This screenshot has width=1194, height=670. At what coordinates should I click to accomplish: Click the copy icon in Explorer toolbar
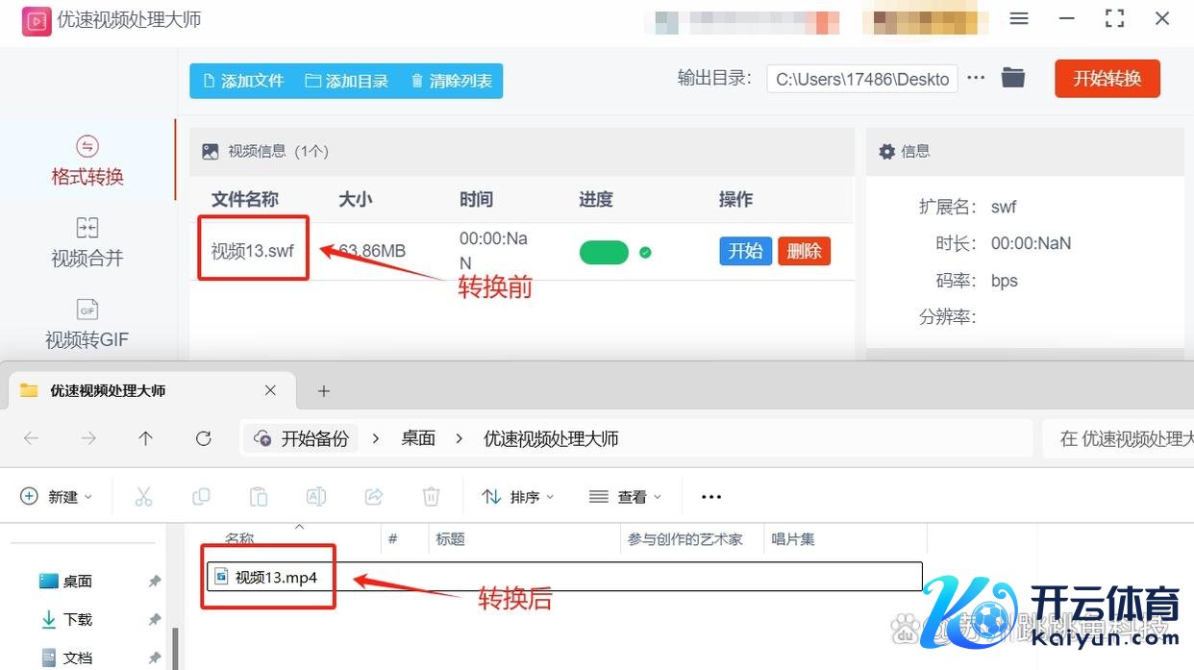(201, 496)
